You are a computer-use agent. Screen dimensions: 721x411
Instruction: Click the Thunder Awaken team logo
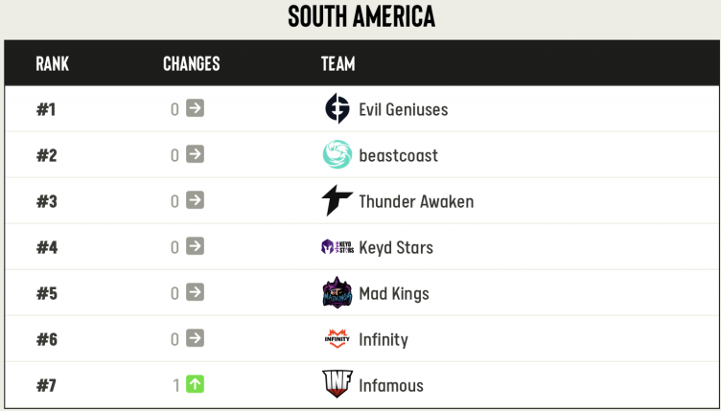click(x=337, y=201)
